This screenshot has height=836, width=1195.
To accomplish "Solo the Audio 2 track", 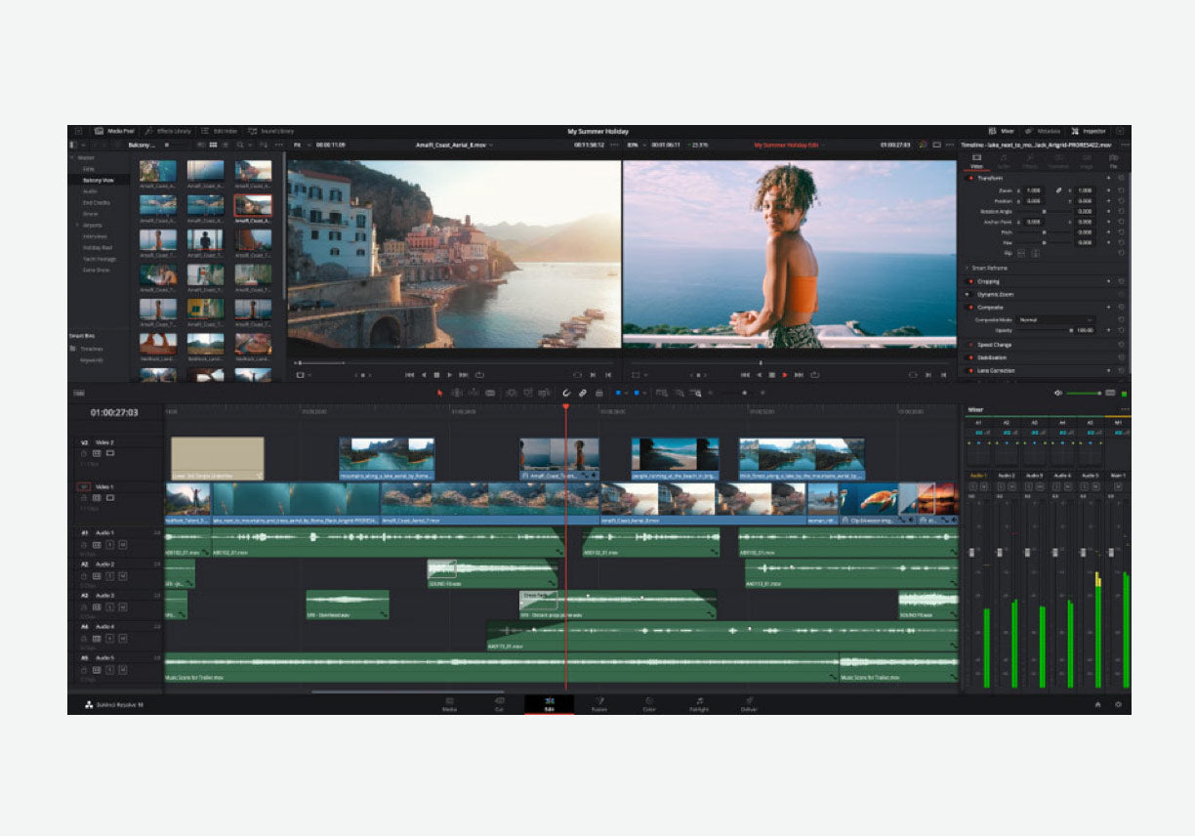I will pos(110,576).
